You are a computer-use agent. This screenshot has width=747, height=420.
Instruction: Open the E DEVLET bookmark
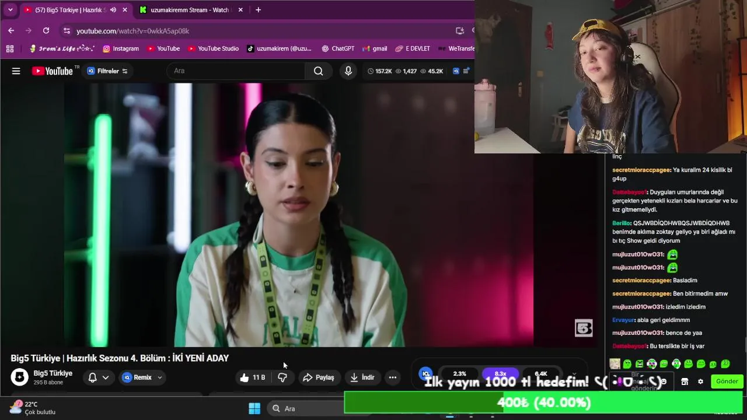point(413,48)
